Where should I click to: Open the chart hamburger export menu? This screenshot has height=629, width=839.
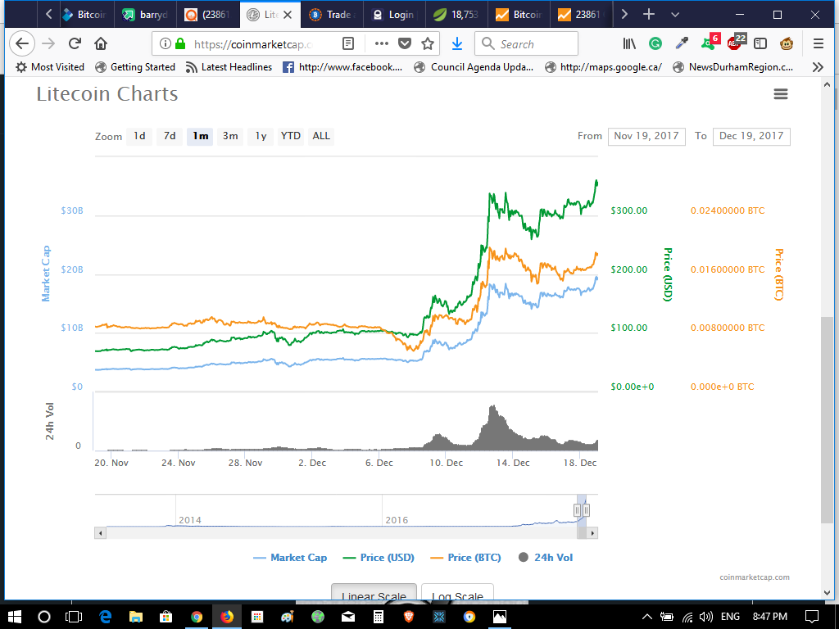point(781,95)
